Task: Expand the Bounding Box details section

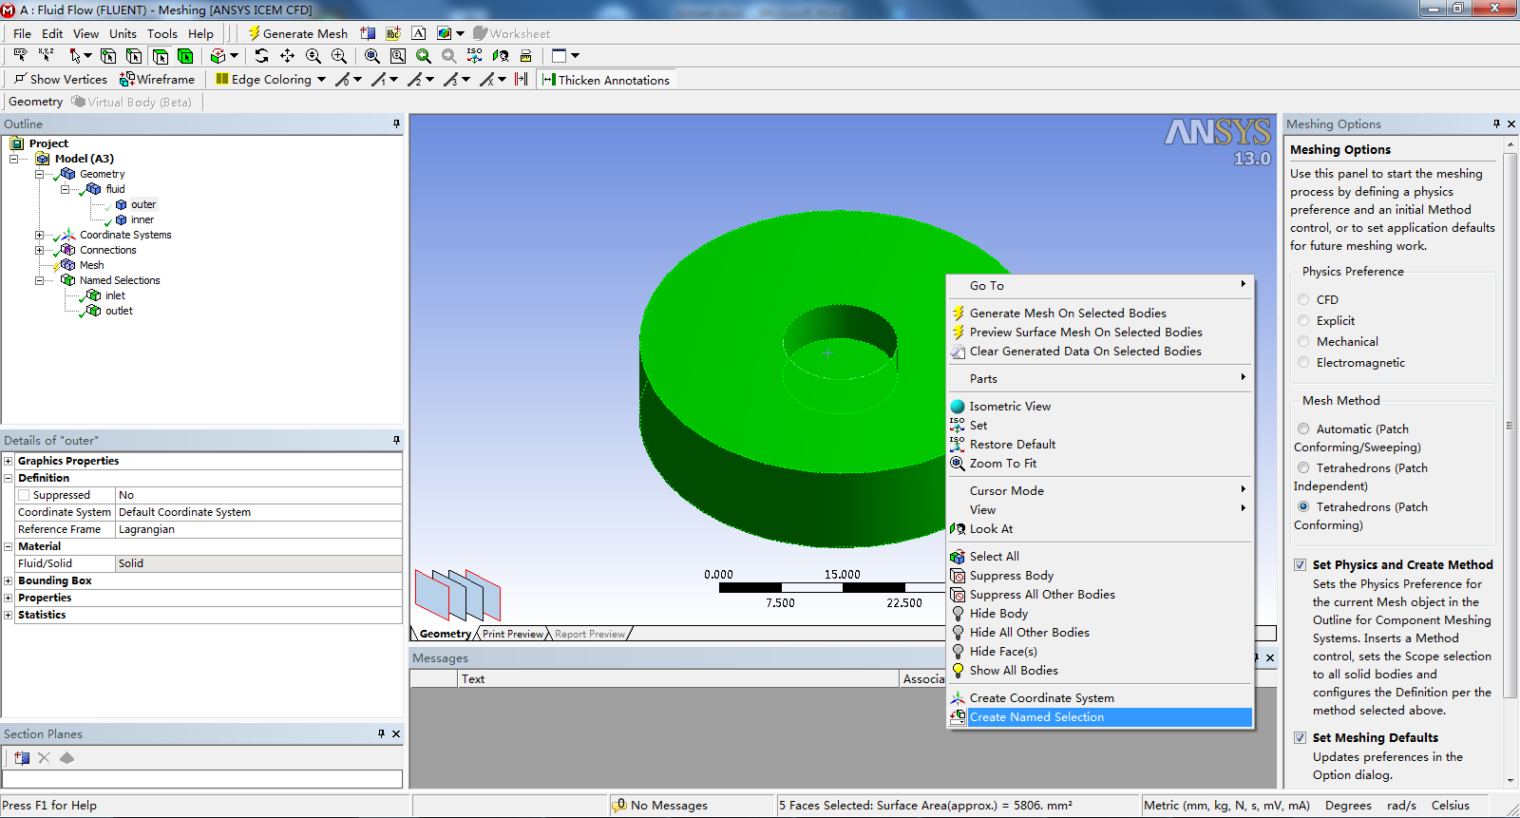Action: point(9,580)
